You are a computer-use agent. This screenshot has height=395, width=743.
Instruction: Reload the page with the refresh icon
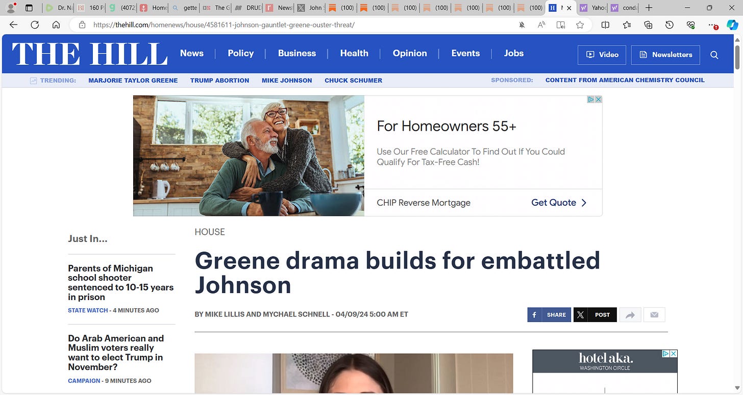click(x=35, y=24)
